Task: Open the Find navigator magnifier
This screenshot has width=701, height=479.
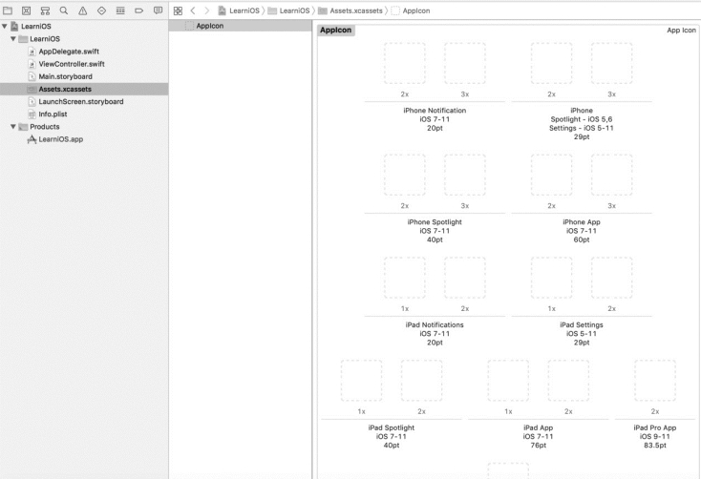Action: (64, 10)
